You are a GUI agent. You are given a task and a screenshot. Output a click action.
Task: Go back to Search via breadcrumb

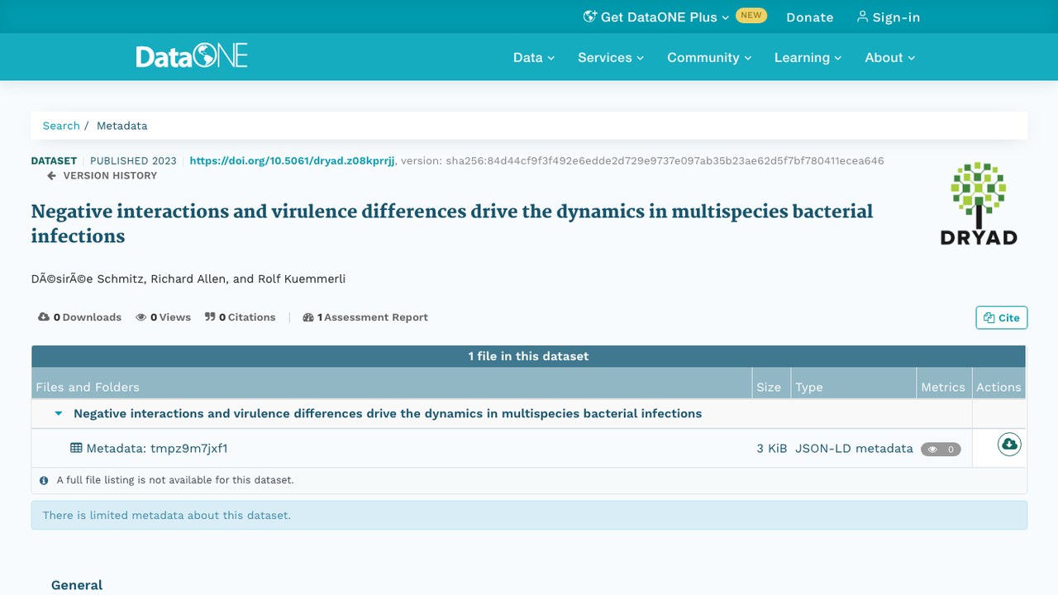coord(61,126)
